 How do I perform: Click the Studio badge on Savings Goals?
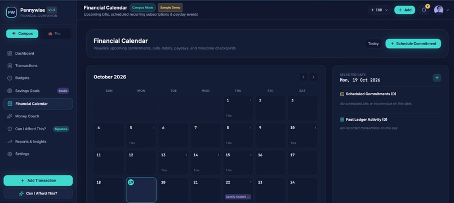63,91
